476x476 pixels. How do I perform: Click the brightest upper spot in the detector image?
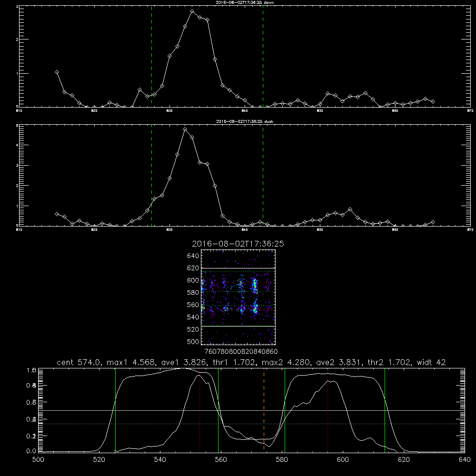coord(255,285)
